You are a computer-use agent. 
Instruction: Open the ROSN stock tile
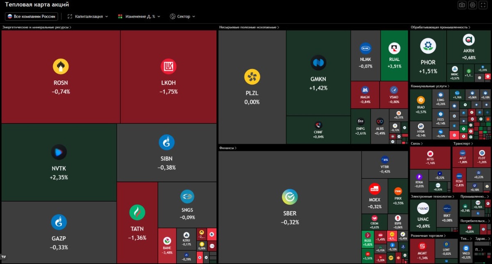point(61,77)
